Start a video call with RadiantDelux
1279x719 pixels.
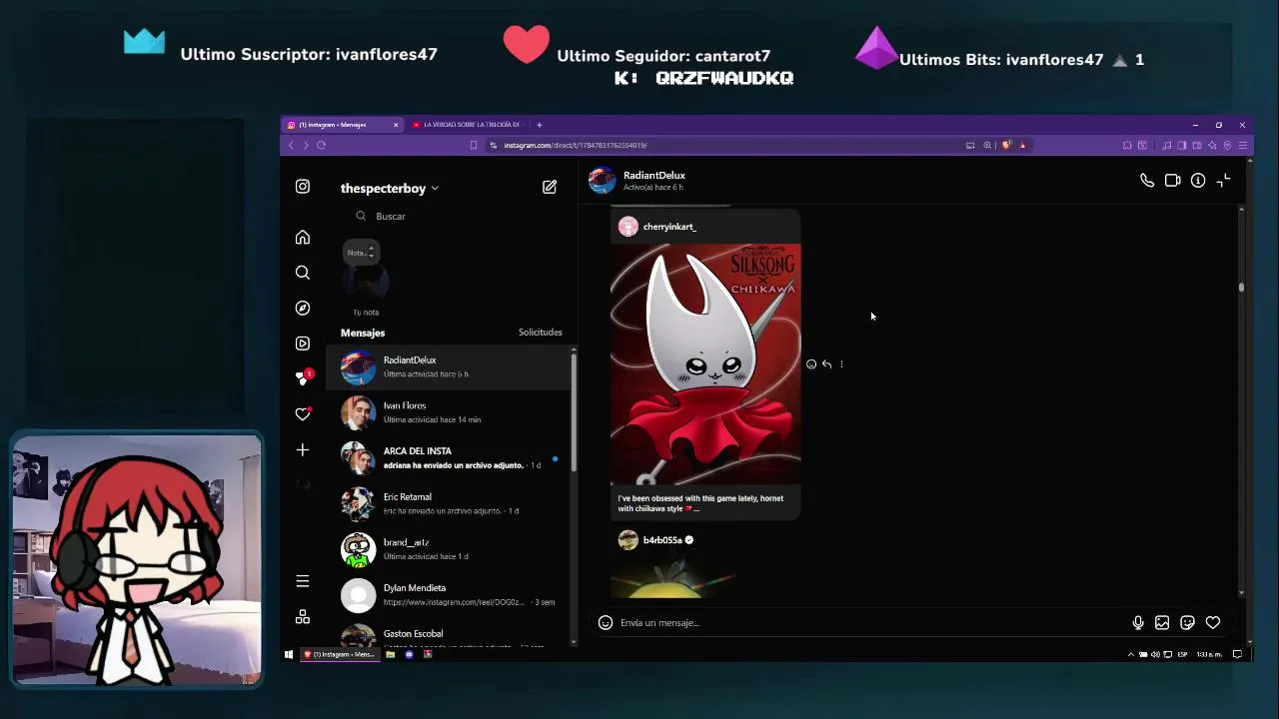tap(1172, 181)
